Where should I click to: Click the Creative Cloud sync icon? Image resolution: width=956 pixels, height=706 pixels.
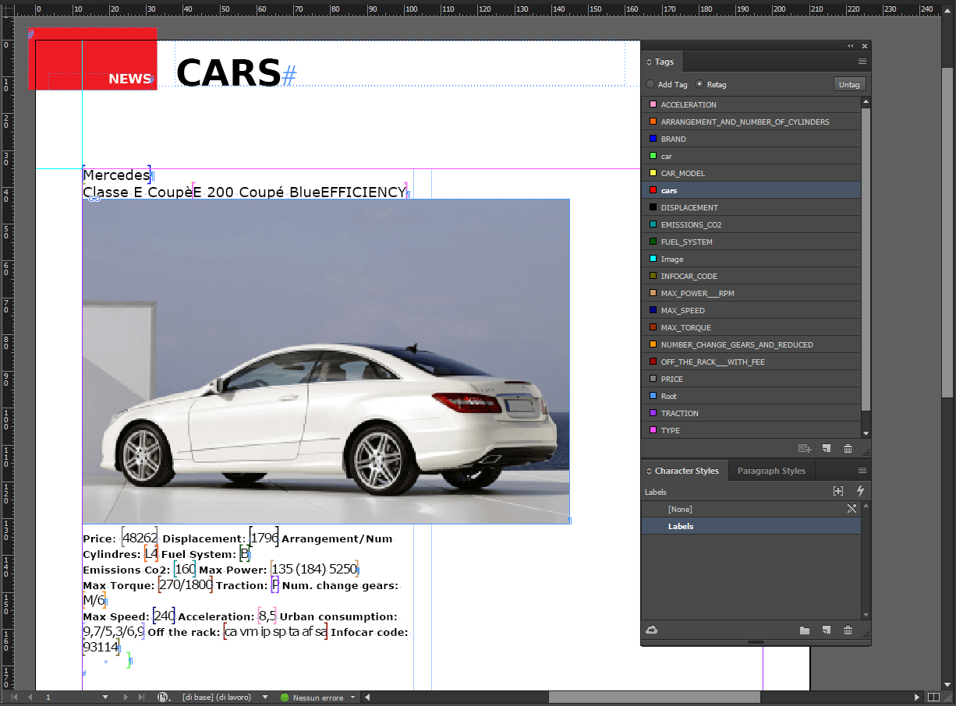click(x=652, y=629)
